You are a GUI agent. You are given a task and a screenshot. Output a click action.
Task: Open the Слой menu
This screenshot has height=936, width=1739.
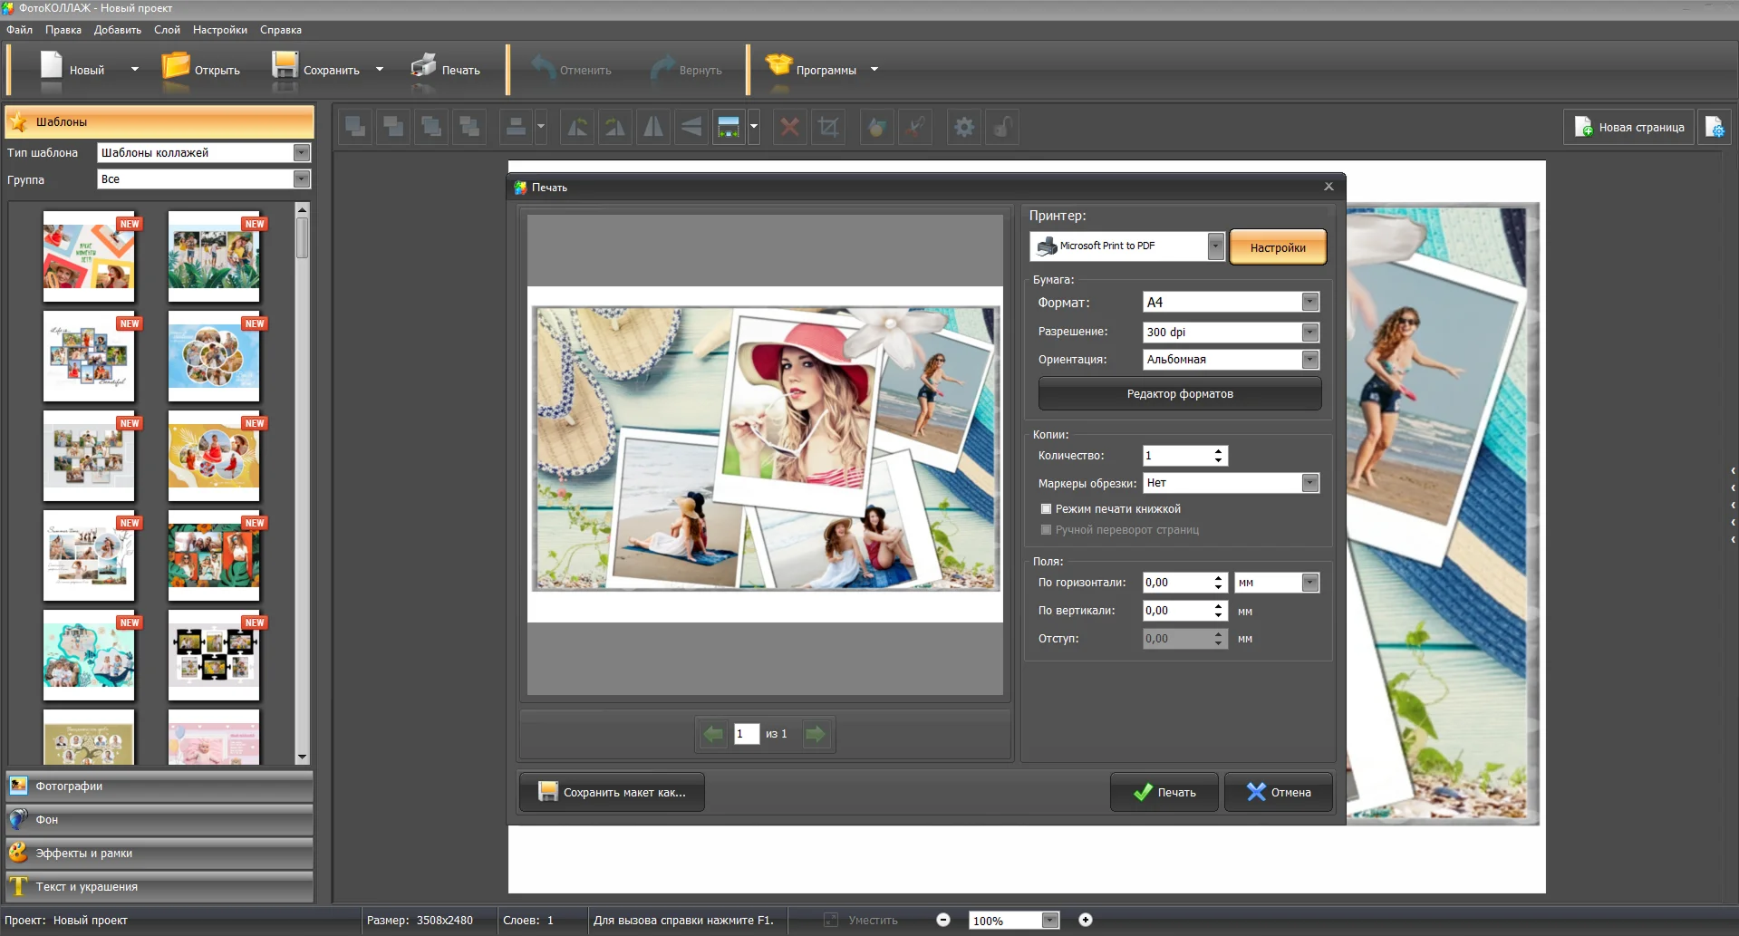167,30
